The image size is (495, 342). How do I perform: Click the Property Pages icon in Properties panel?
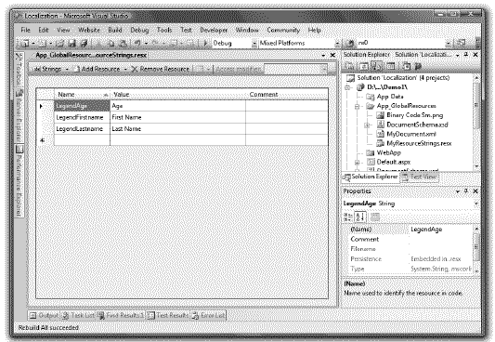(x=374, y=217)
